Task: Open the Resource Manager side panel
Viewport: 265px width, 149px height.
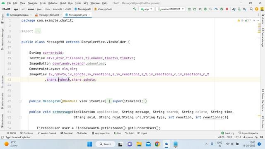Action: click(x=2, y=39)
